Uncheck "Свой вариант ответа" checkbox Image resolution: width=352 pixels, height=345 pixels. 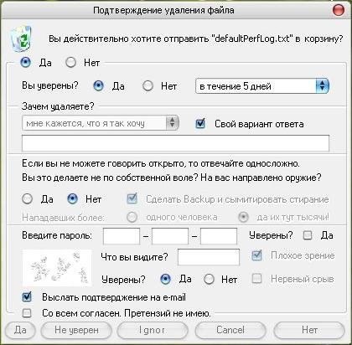[200, 123]
